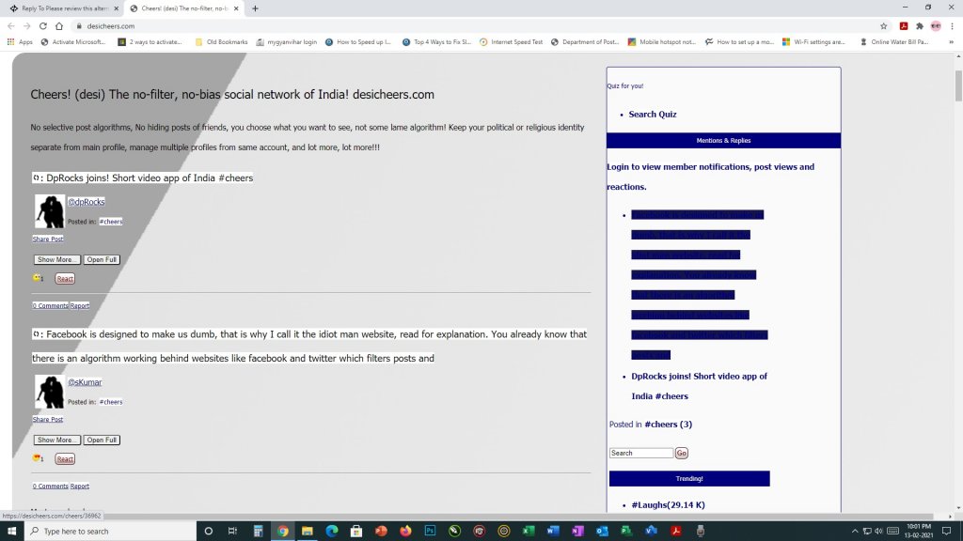Click the vertical page scrollbar thumb

[x=958, y=85]
